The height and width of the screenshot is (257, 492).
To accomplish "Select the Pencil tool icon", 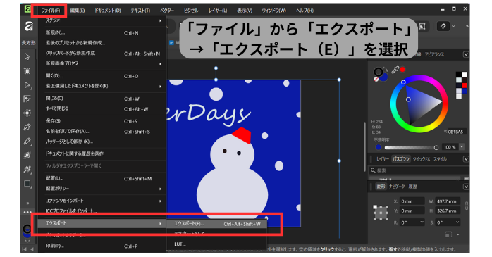I will pos(27,142).
